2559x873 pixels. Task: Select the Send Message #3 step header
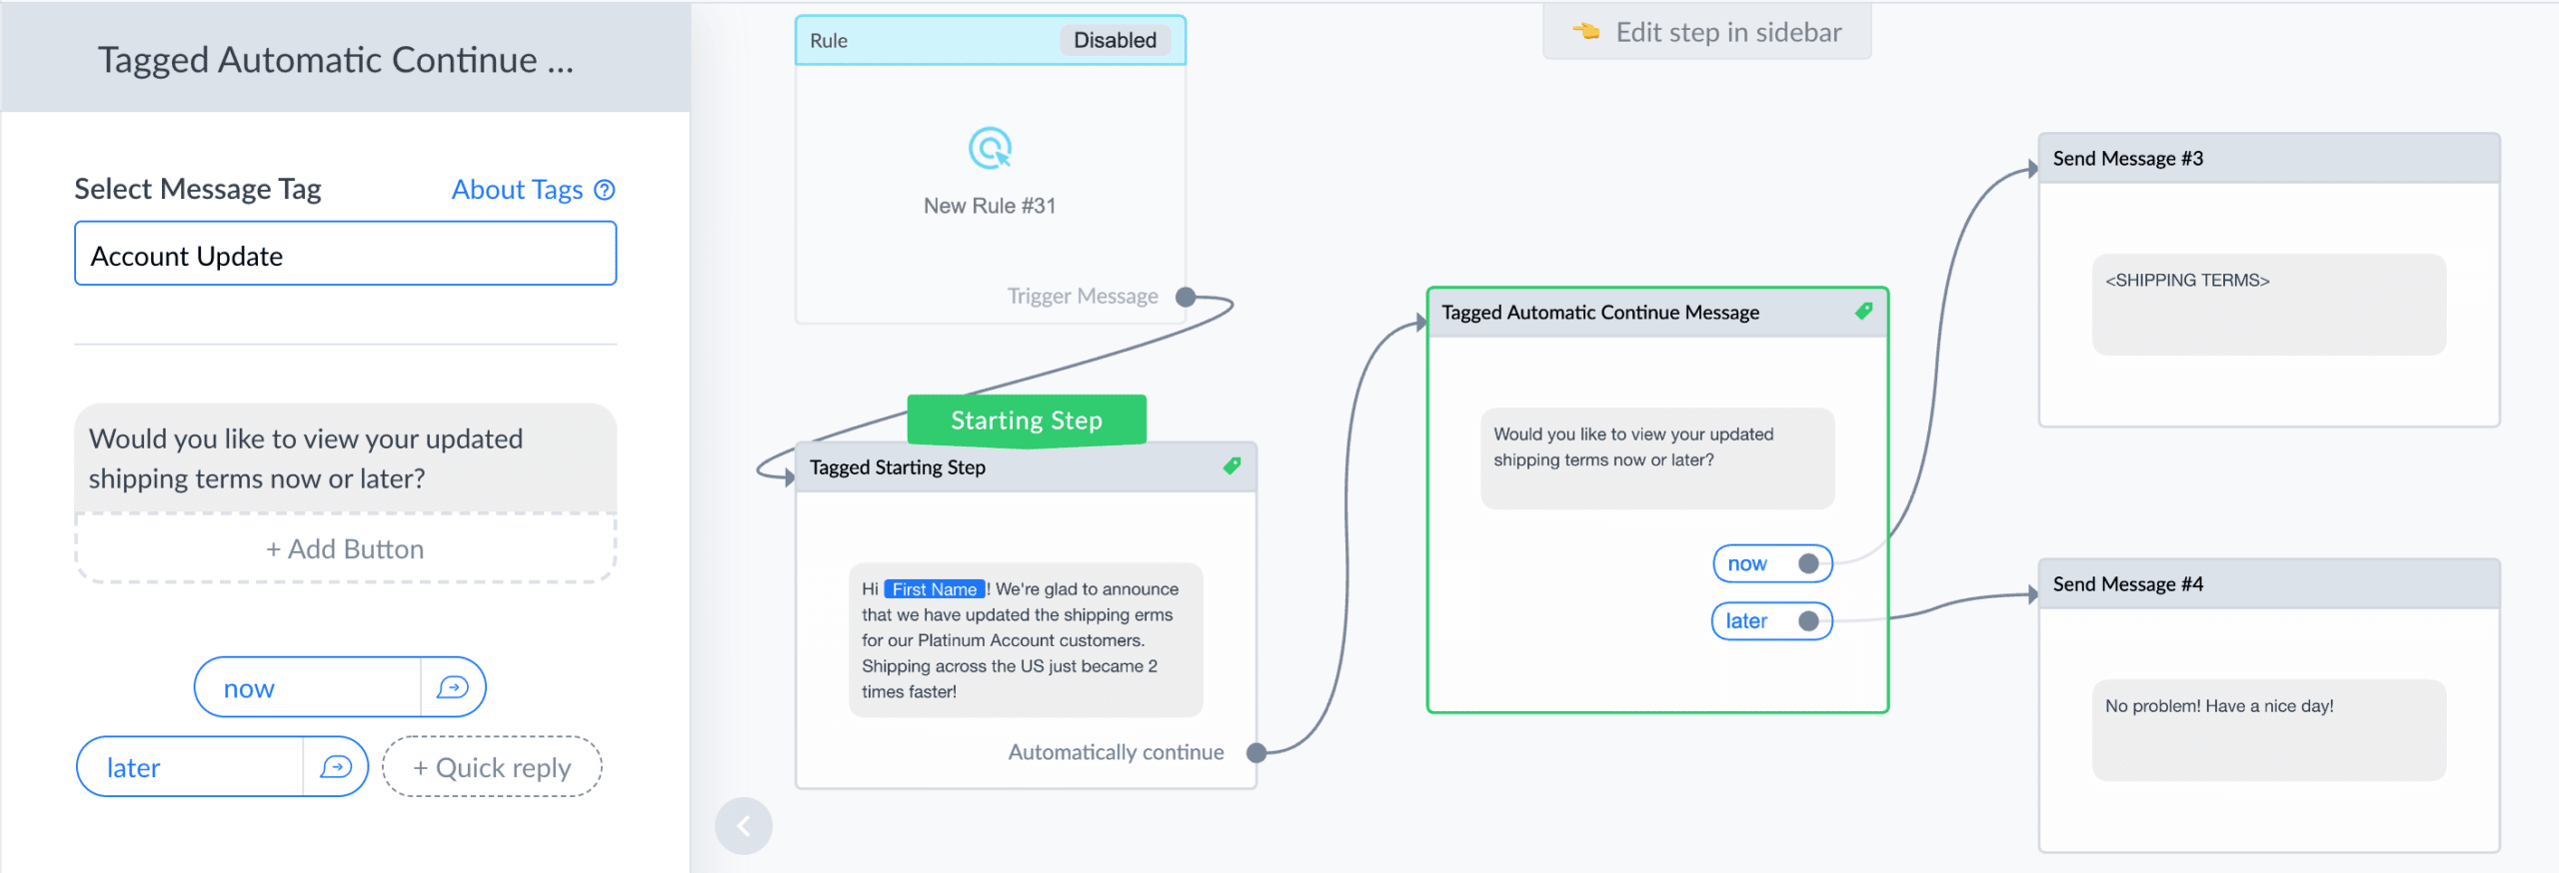2269,158
